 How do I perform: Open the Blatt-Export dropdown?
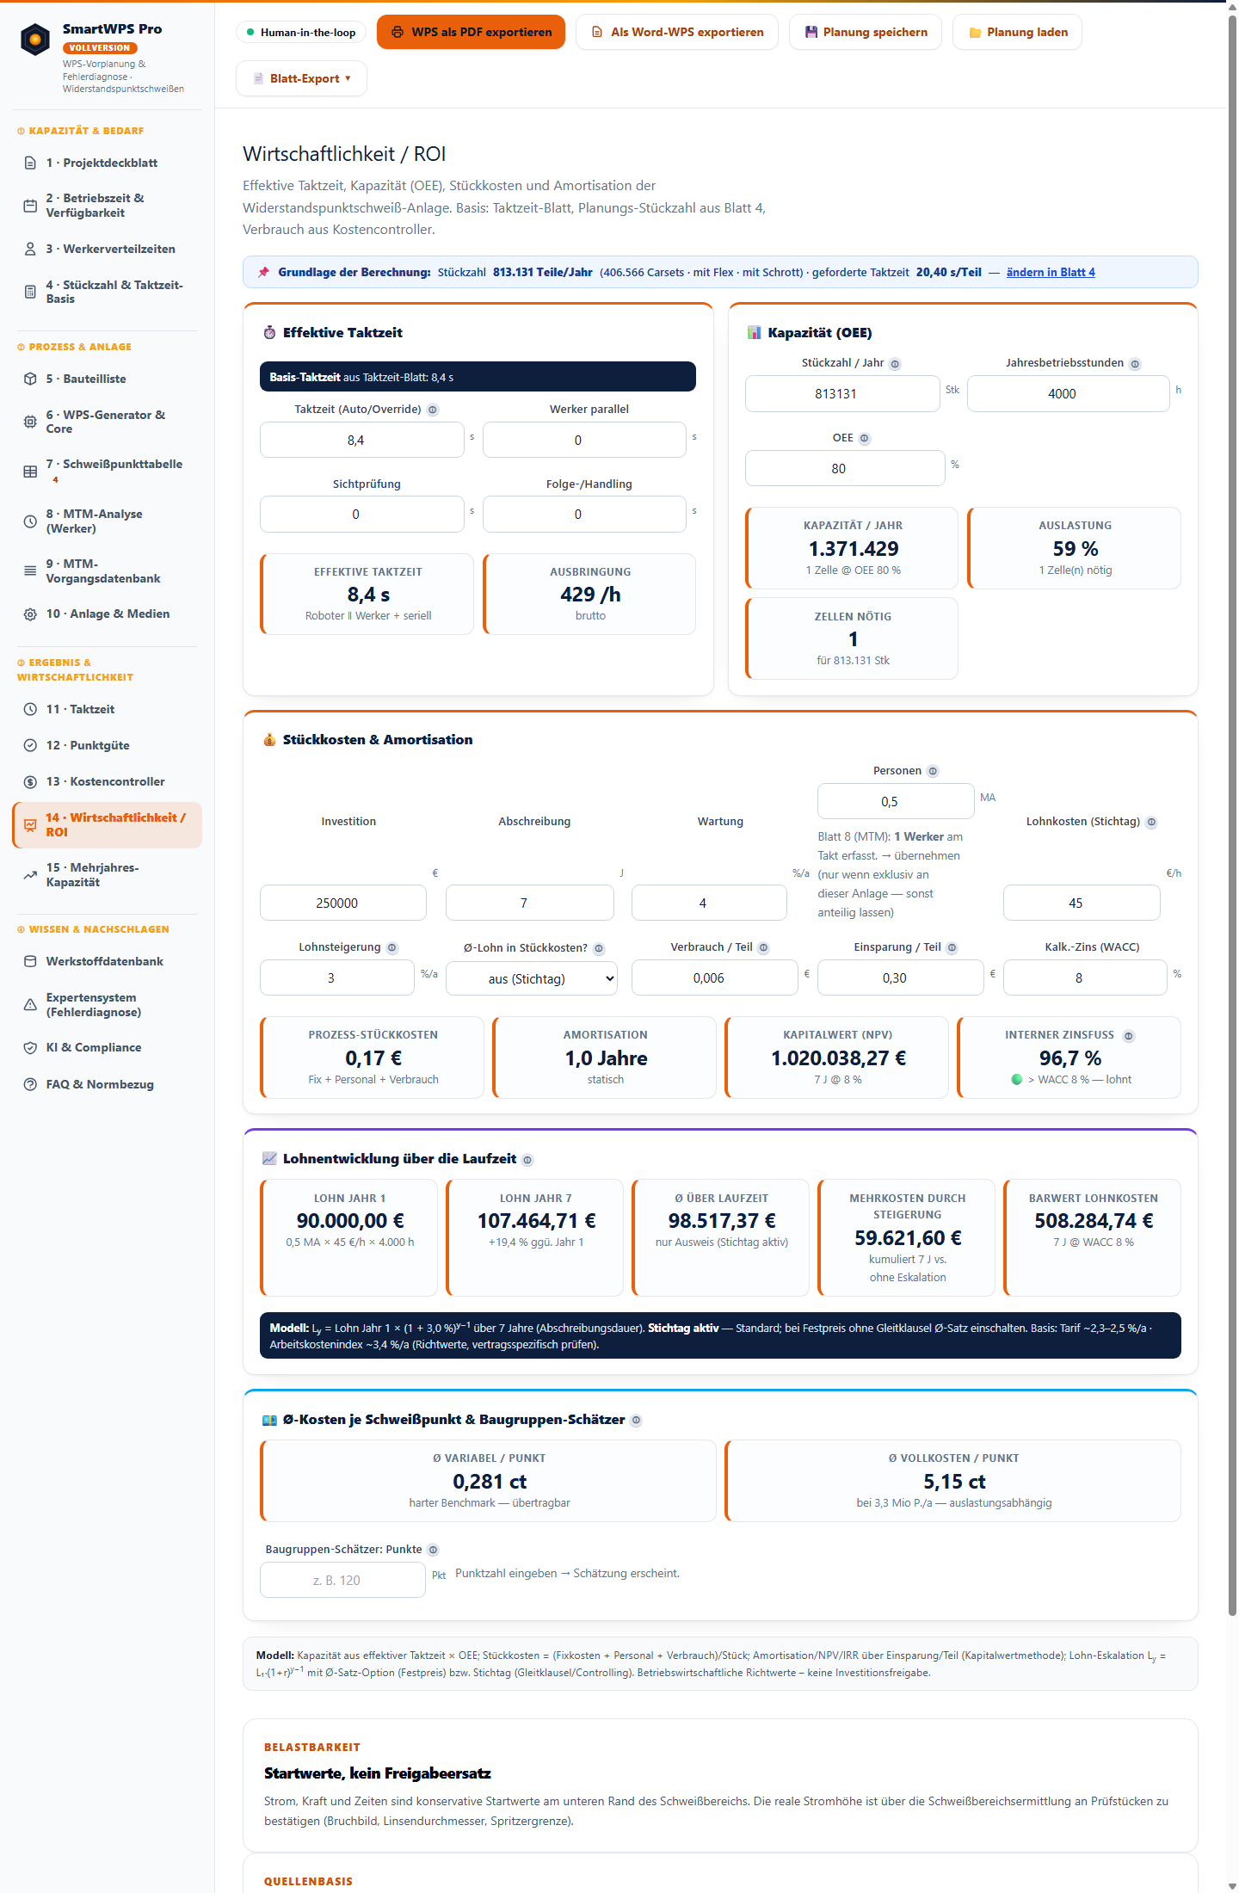coord(301,78)
